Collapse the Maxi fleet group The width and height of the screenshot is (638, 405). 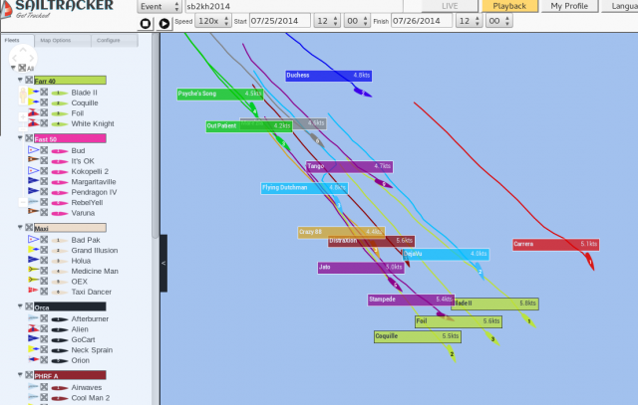coord(20,228)
